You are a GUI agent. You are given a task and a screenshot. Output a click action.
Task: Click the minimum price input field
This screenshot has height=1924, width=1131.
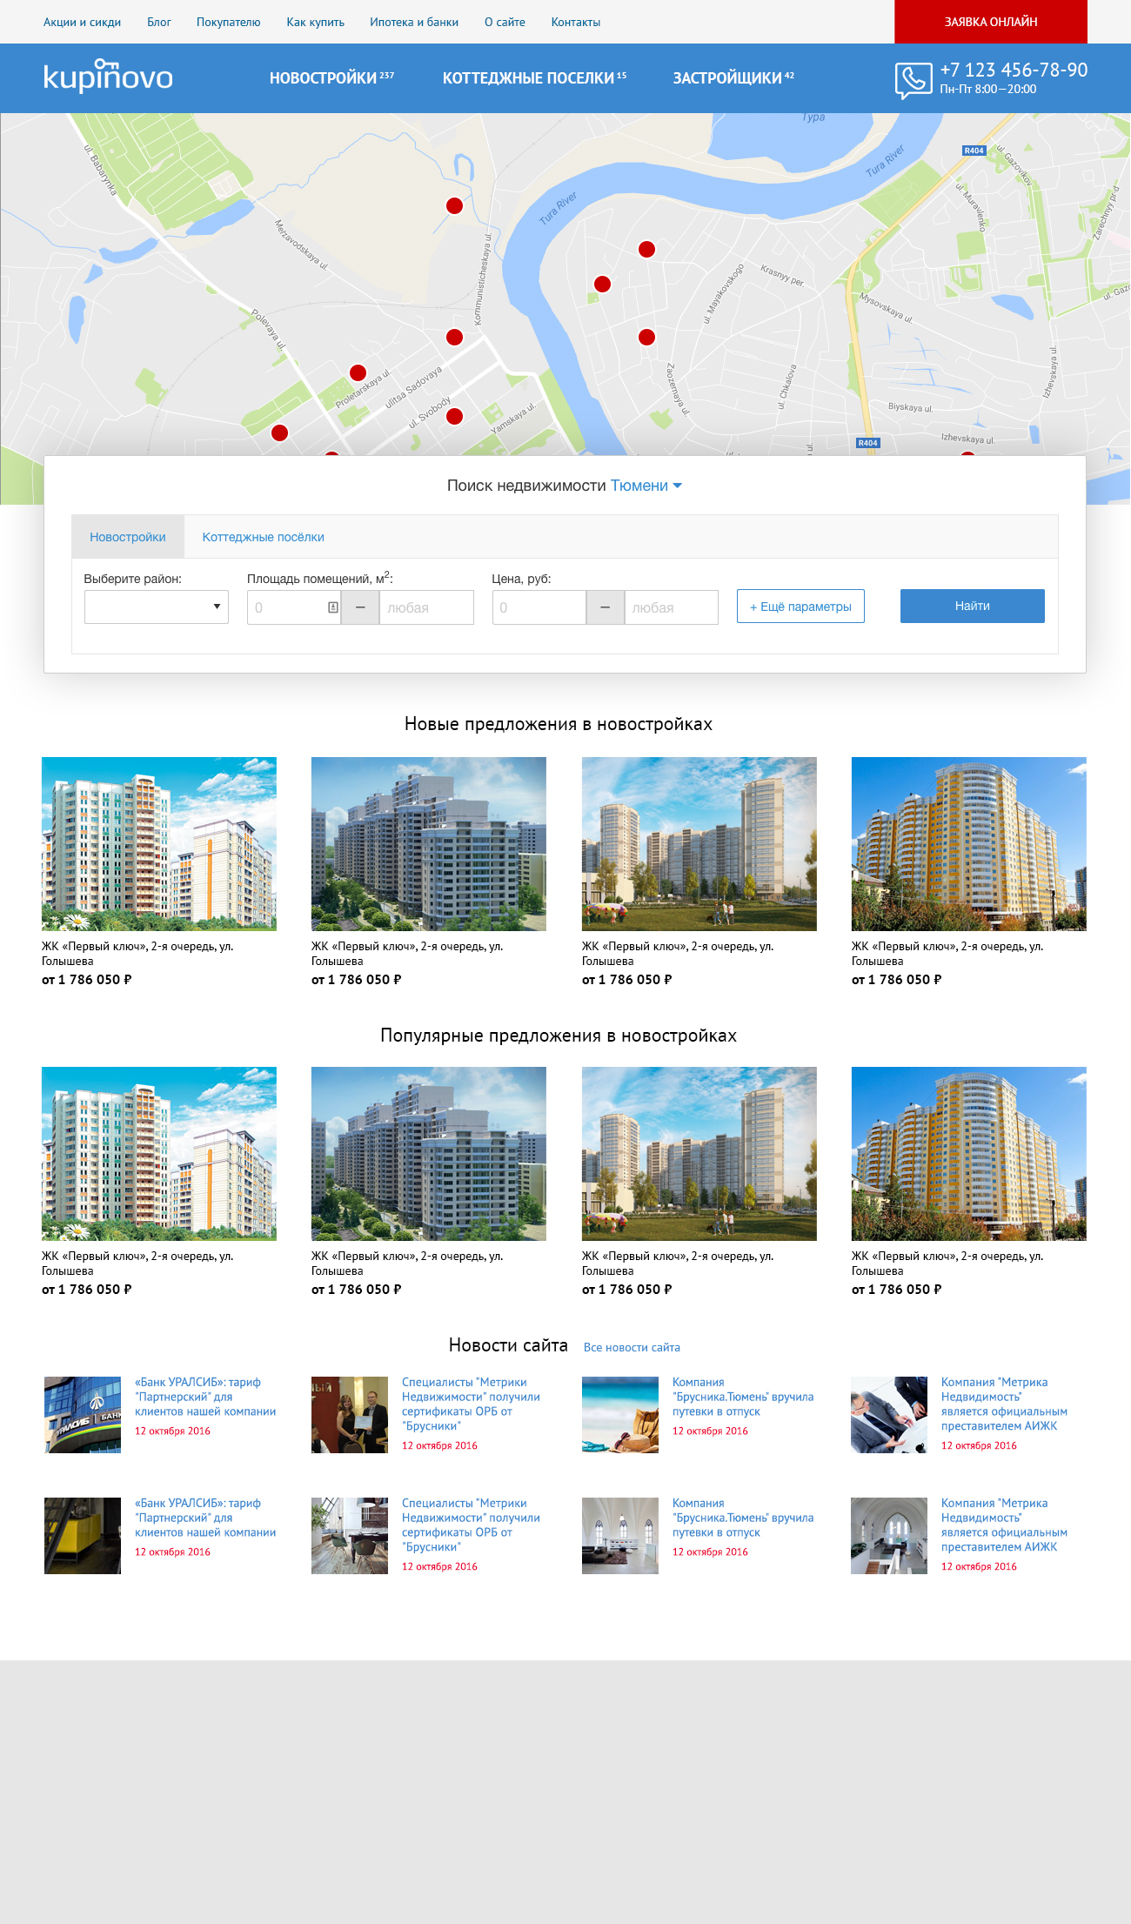click(539, 607)
